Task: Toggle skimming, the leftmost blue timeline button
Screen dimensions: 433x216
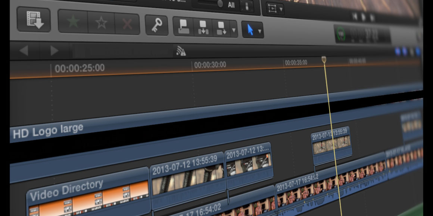Action: [398, 51]
